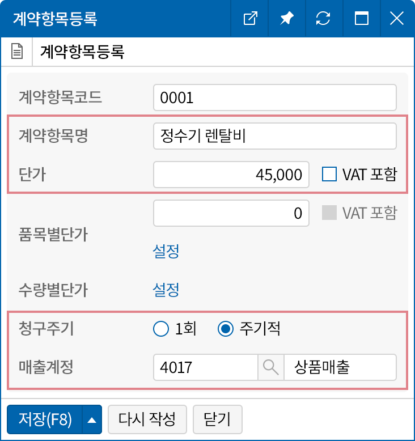Screen dimensions: 415x441
Task: Close the 계약항목등록 window with X
Action: [397, 18]
